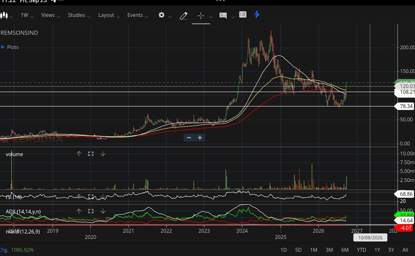Image resolution: width=415 pixels, height=256 pixels.
Task: Expand the crosshair tool dropdown arrow
Action: [x=210, y=17]
